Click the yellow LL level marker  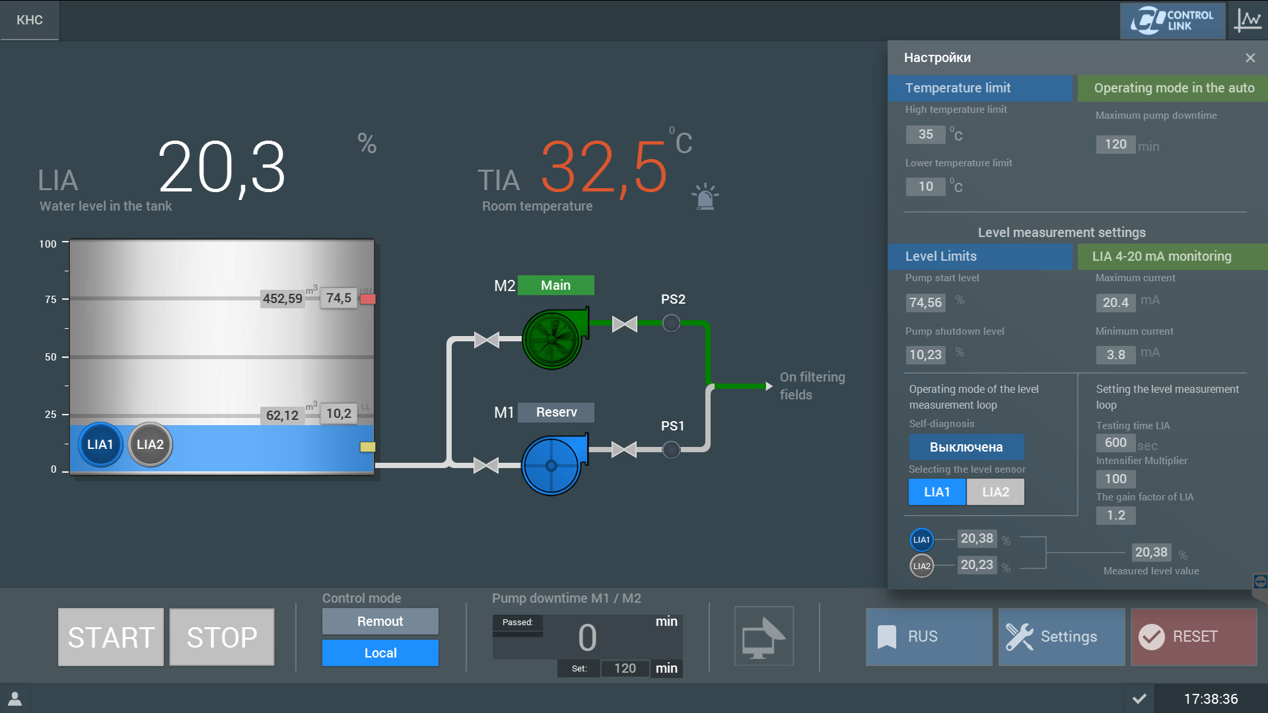tap(368, 447)
